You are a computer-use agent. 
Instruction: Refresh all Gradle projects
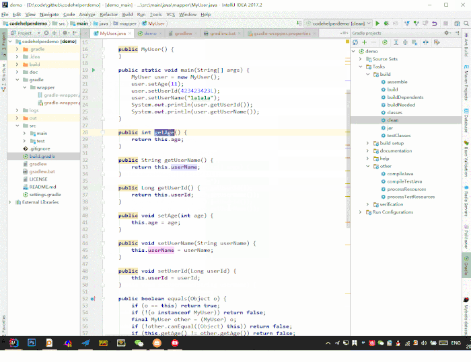pos(356,42)
